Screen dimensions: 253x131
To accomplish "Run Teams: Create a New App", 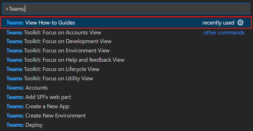I will coord(126,106).
